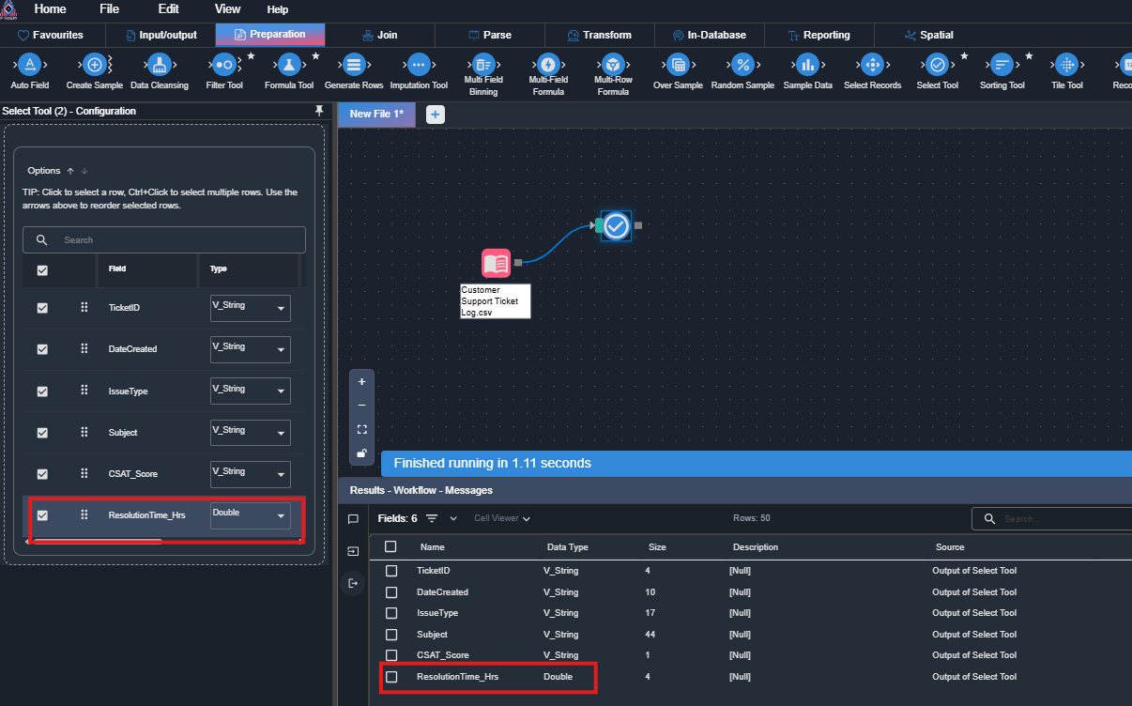Lock the canvas with the padlock icon
Viewport: 1132px width, 706px height.
click(362, 453)
